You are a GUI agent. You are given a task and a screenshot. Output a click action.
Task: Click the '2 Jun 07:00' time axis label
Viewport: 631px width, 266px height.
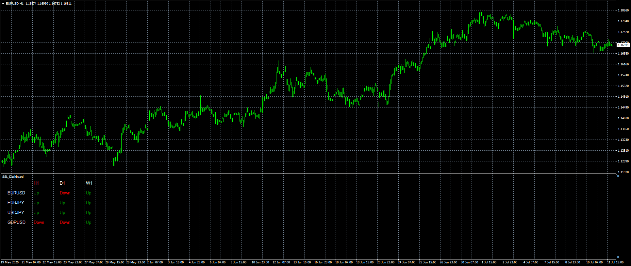tap(155, 262)
